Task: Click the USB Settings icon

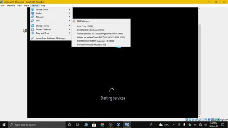Action: (x=74, y=21)
